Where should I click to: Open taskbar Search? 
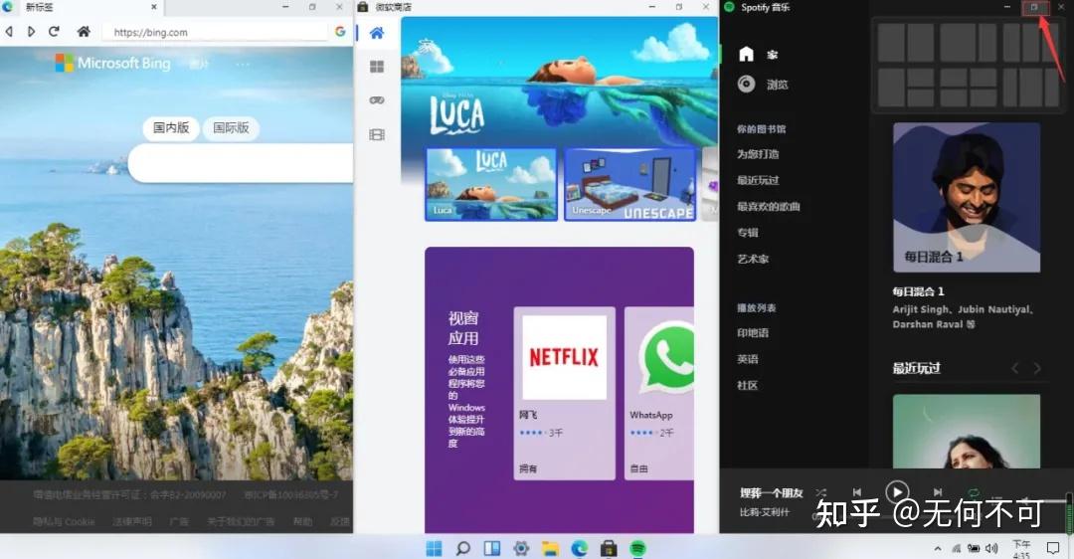[x=463, y=548]
